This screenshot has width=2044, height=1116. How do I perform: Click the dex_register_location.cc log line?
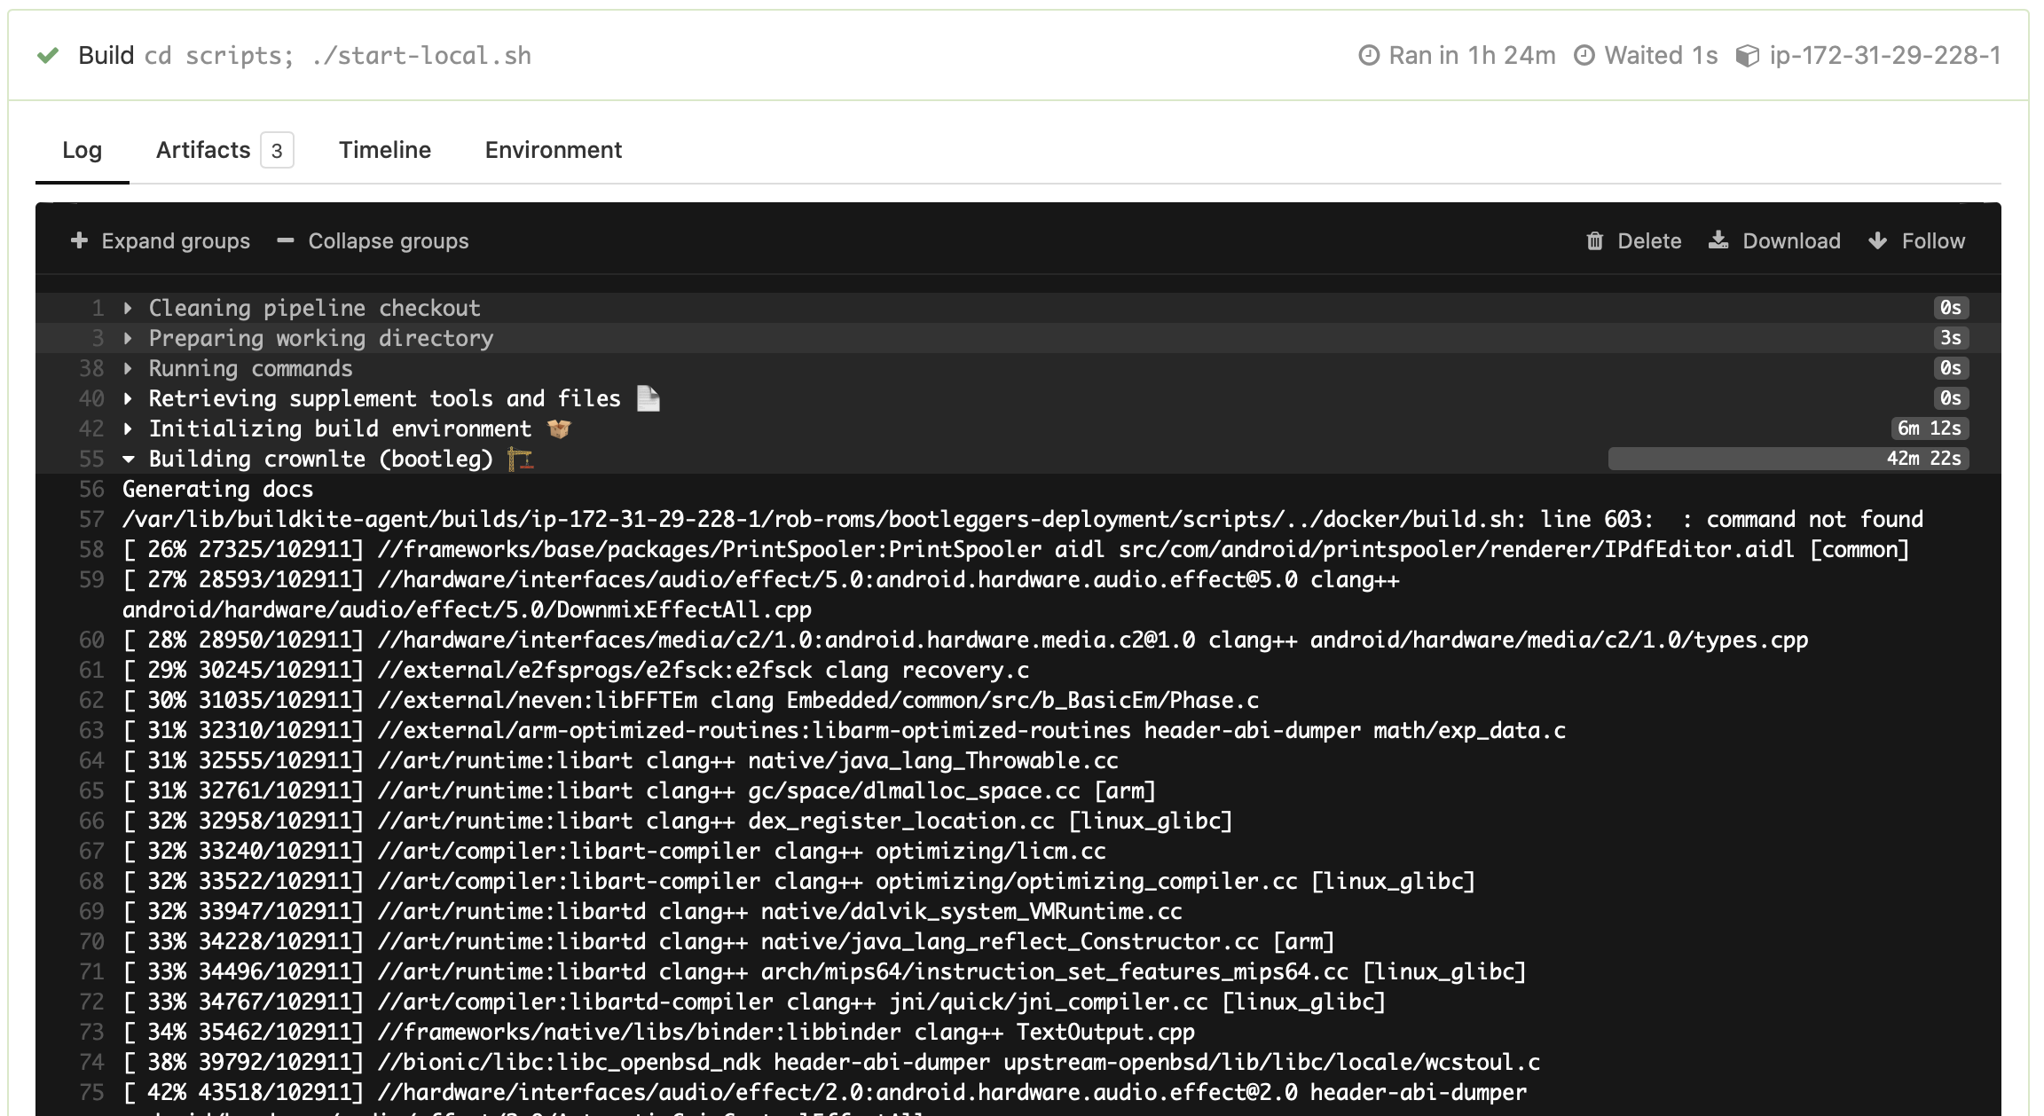678,821
